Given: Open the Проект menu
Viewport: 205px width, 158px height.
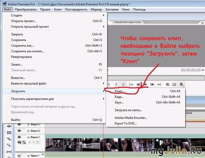Looking at the screenshot, I should click(45, 9).
